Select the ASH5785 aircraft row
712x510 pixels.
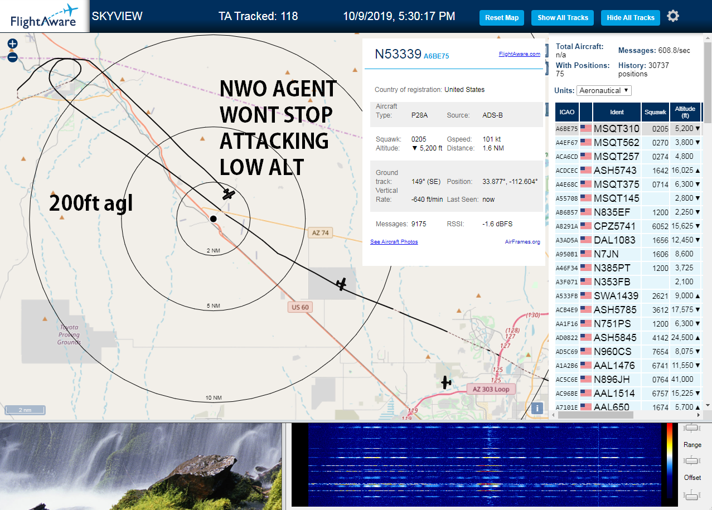[x=628, y=310]
